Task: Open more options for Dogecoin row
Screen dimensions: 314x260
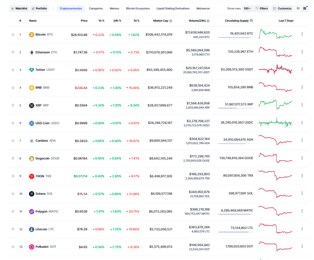Action: [302, 158]
